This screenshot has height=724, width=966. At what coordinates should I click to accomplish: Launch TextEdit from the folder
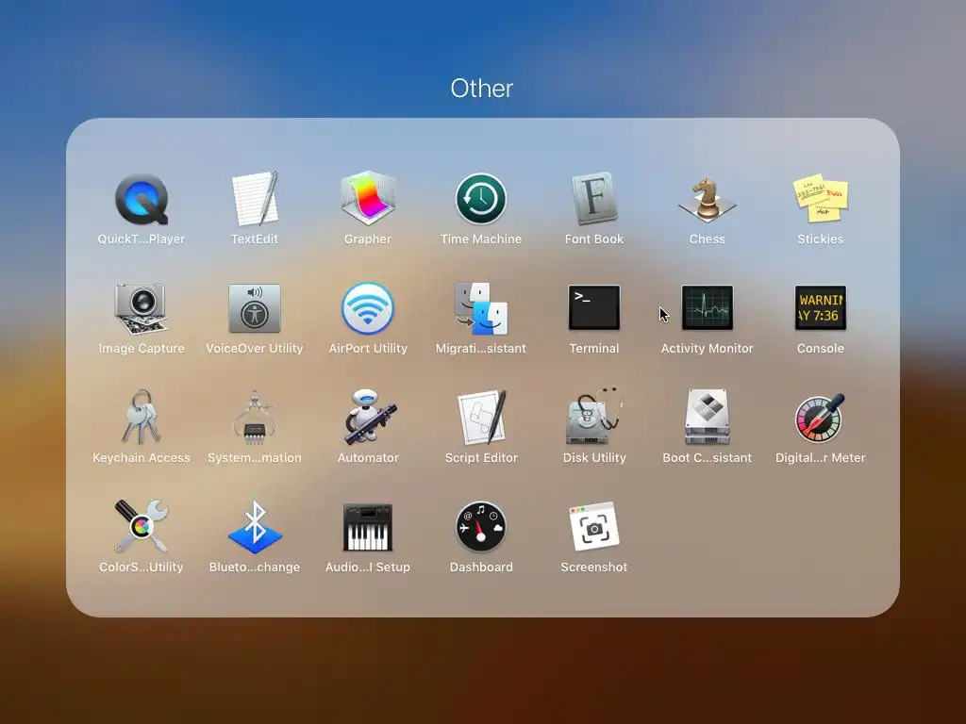pos(255,199)
